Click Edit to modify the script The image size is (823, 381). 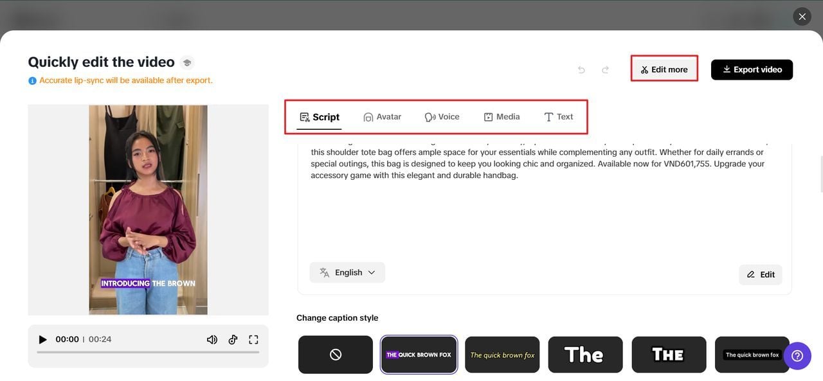[x=761, y=274]
